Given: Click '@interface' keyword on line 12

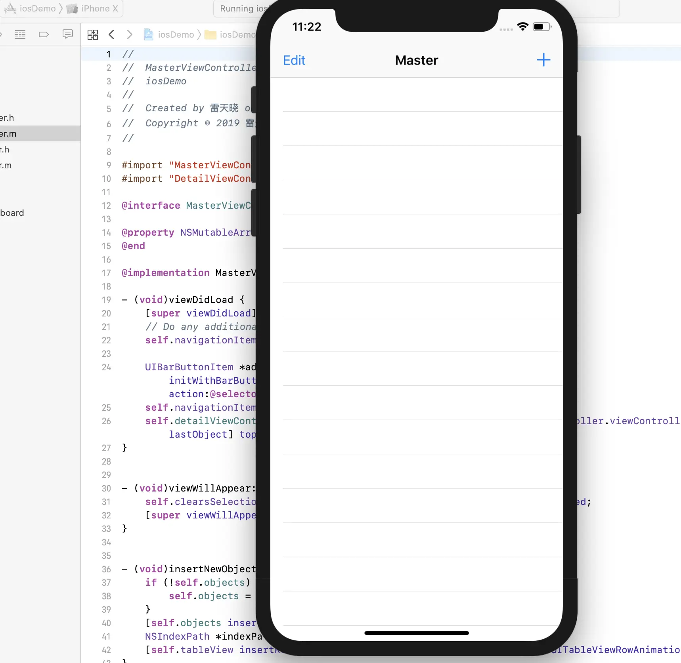Looking at the screenshot, I should (151, 206).
